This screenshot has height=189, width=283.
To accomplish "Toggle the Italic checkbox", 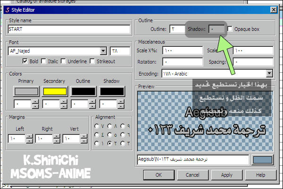I will click(43, 61).
